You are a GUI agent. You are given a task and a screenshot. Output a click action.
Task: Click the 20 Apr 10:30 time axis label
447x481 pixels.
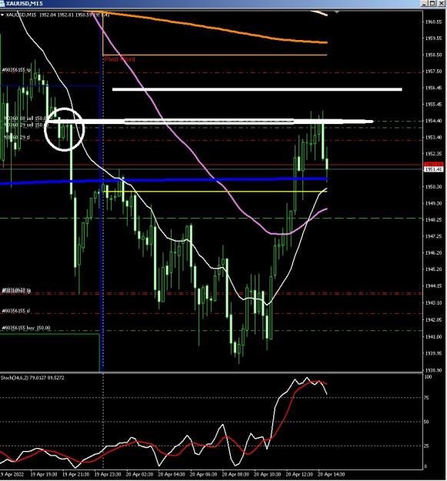pos(268,475)
